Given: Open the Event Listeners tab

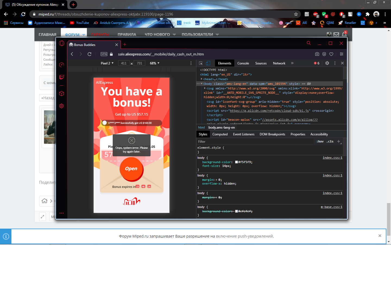Looking at the screenshot, I should click(244, 134).
